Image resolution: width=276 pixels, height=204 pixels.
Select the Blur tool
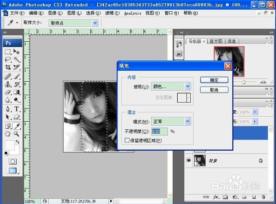pos(7,100)
